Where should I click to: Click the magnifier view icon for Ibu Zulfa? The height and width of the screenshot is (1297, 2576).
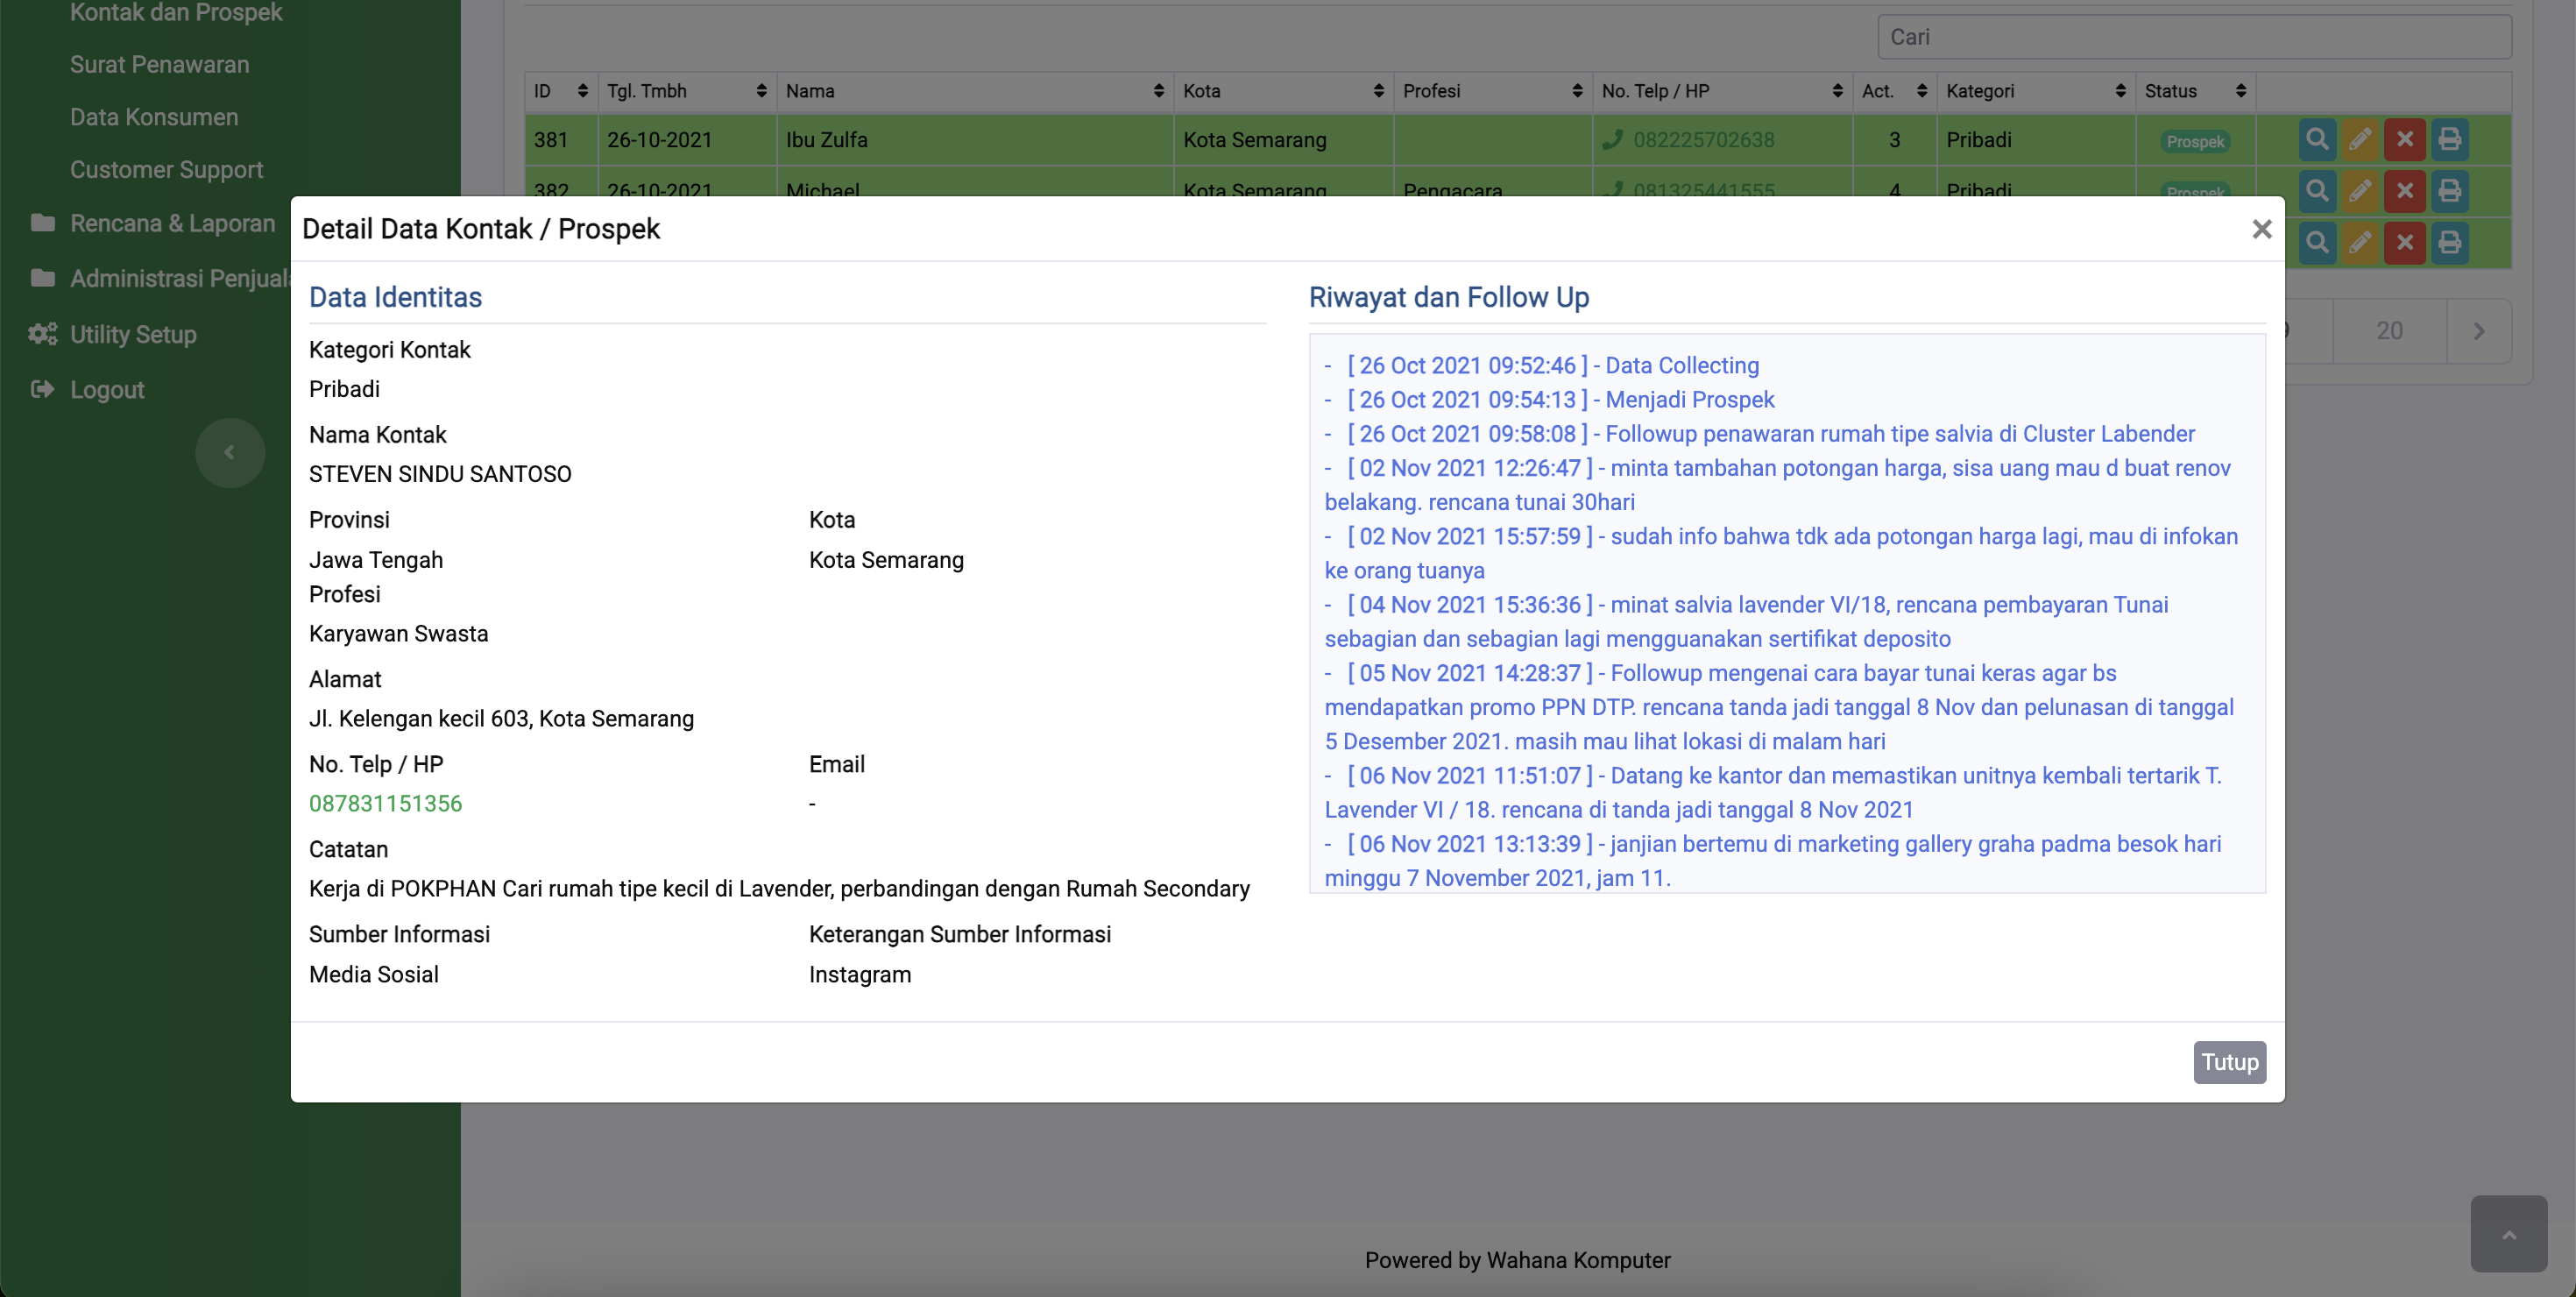2316,139
